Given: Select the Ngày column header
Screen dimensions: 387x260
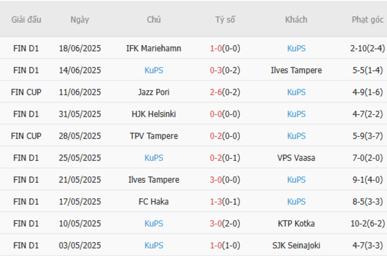Looking at the screenshot, I should coord(80,20).
